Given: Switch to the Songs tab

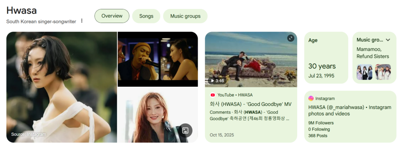Looking at the screenshot, I should 146,16.
